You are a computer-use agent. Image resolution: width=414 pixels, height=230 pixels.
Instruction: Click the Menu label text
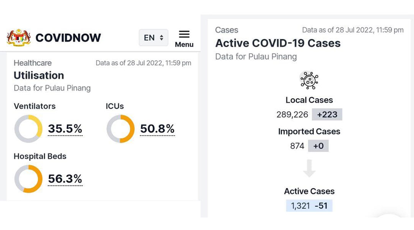coord(184,44)
